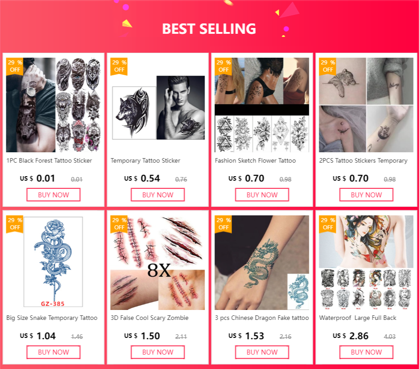This screenshot has height=369, width=419.
Task: Click Buy Now for Waterproof Large Full Back
Action: 366,352
